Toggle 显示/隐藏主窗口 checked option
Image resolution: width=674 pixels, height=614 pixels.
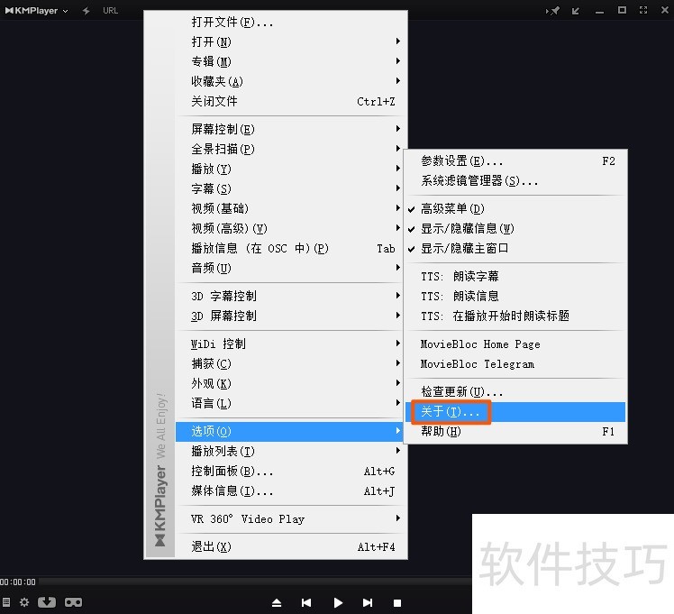pyautogui.click(x=515, y=248)
